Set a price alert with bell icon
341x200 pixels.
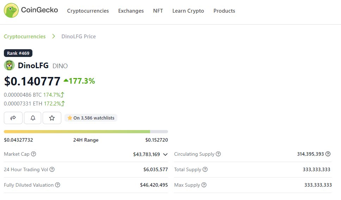click(33, 118)
